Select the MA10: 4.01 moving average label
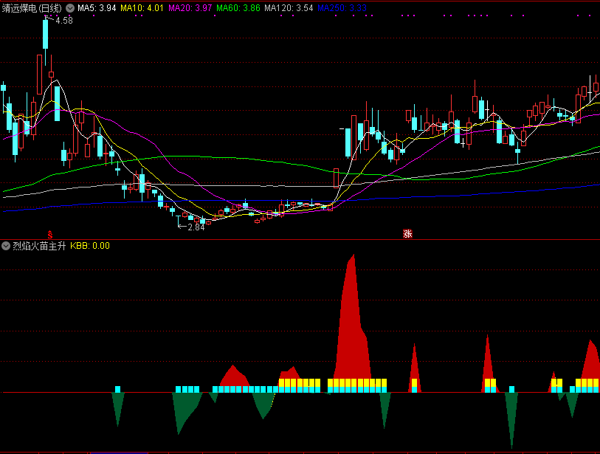This screenshot has width=600, height=454. click(142, 8)
